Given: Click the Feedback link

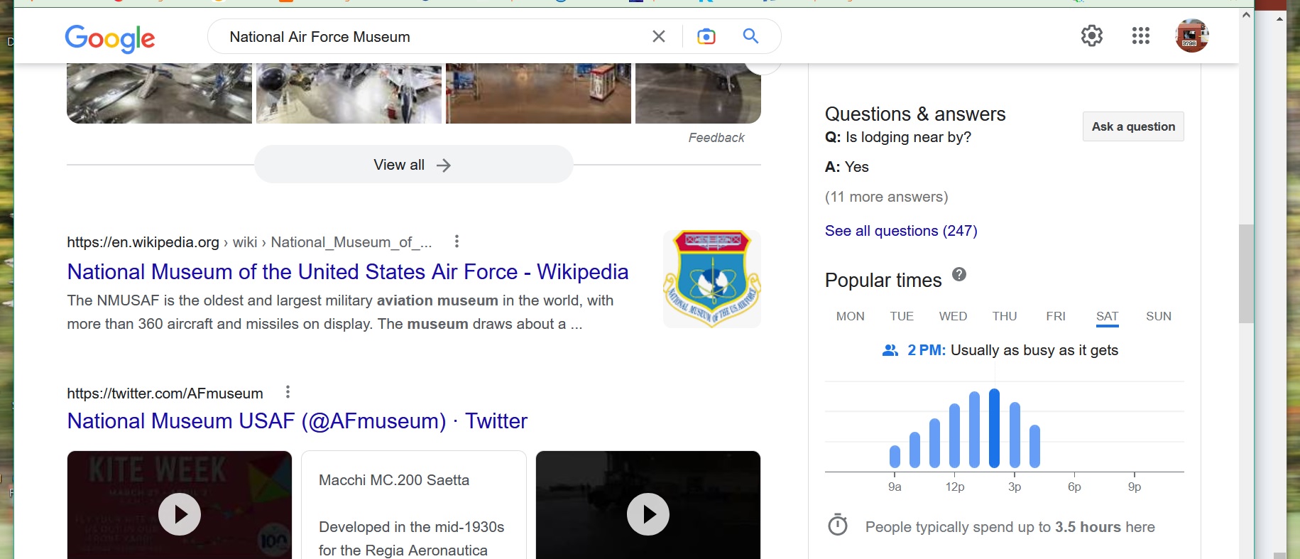Looking at the screenshot, I should (x=716, y=138).
